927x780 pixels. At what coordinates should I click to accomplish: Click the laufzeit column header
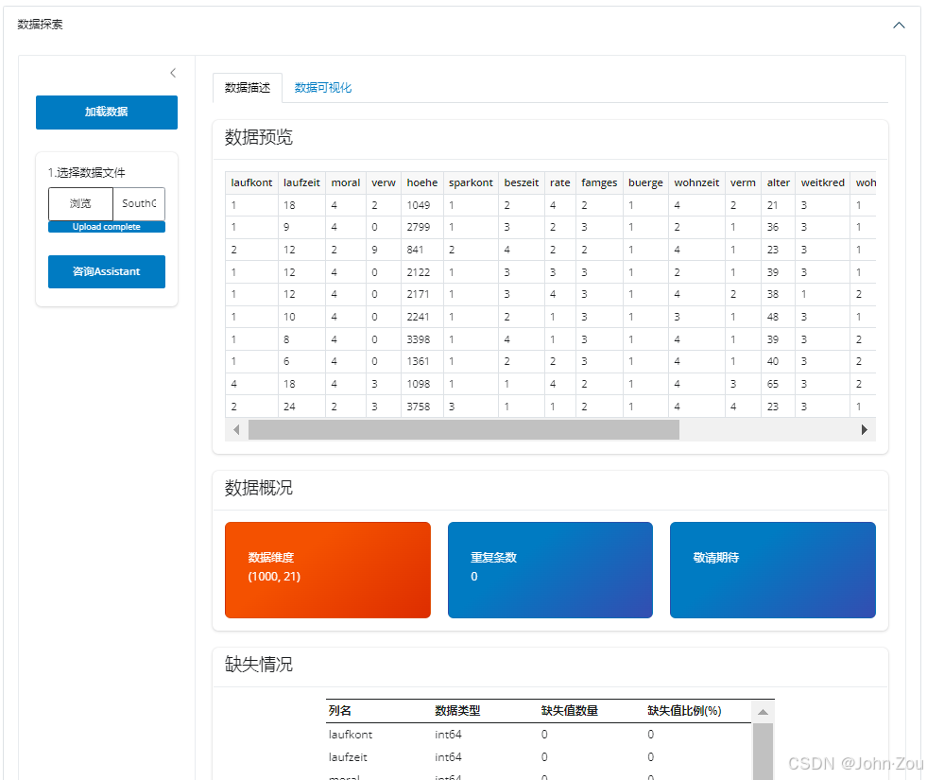301,182
